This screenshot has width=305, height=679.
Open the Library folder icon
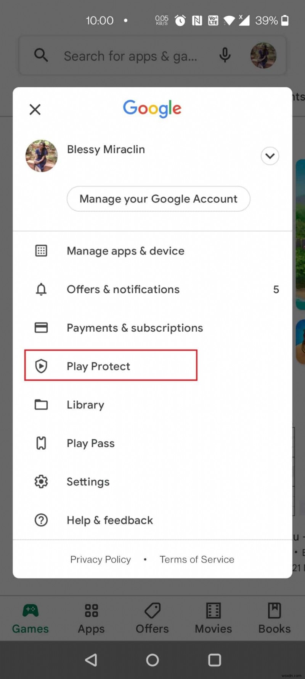[41, 404]
